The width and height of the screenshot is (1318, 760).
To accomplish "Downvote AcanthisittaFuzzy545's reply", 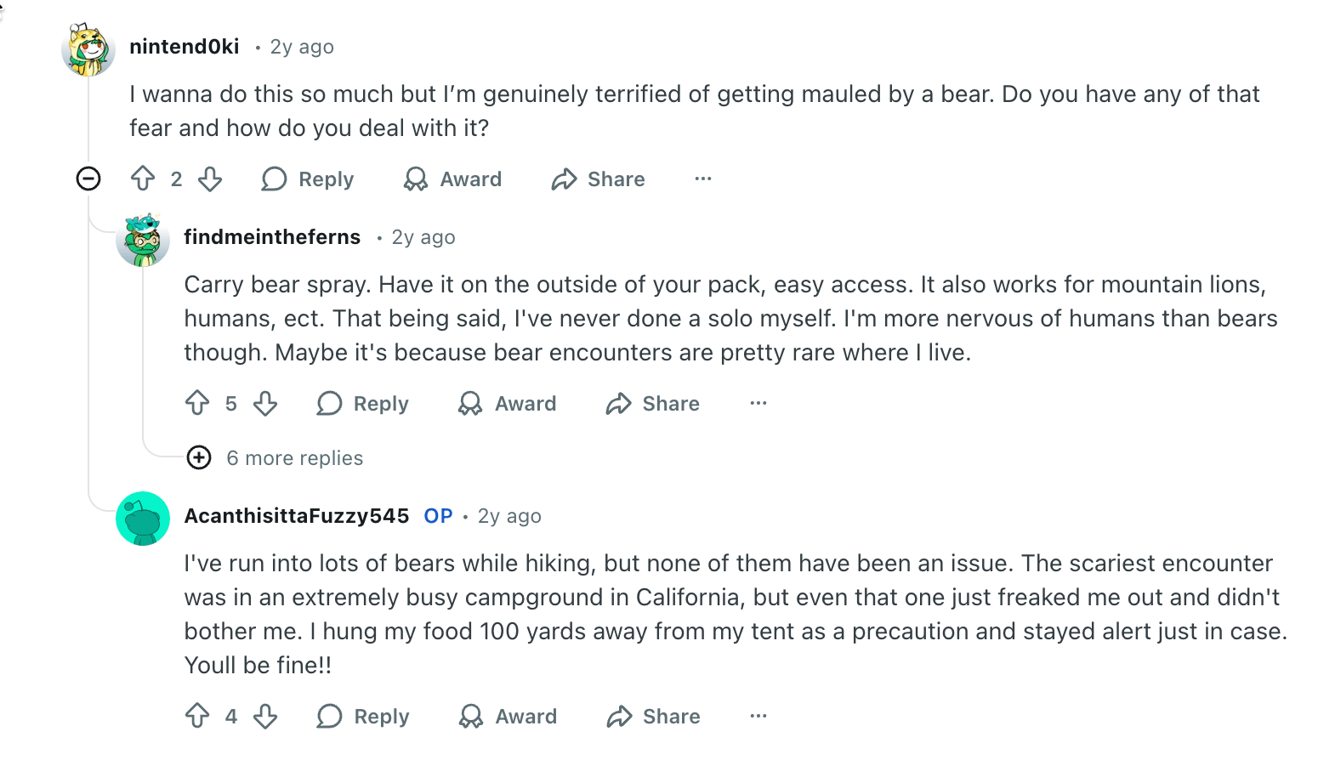I will click(x=265, y=716).
